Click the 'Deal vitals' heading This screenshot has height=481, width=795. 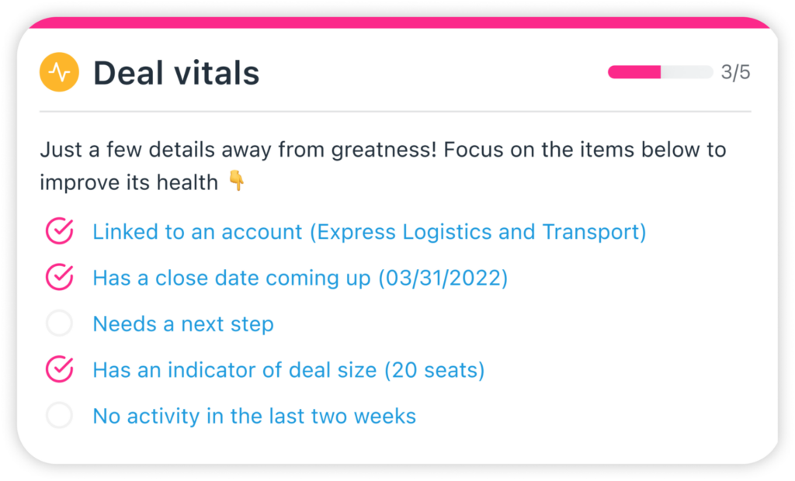[x=176, y=73]
